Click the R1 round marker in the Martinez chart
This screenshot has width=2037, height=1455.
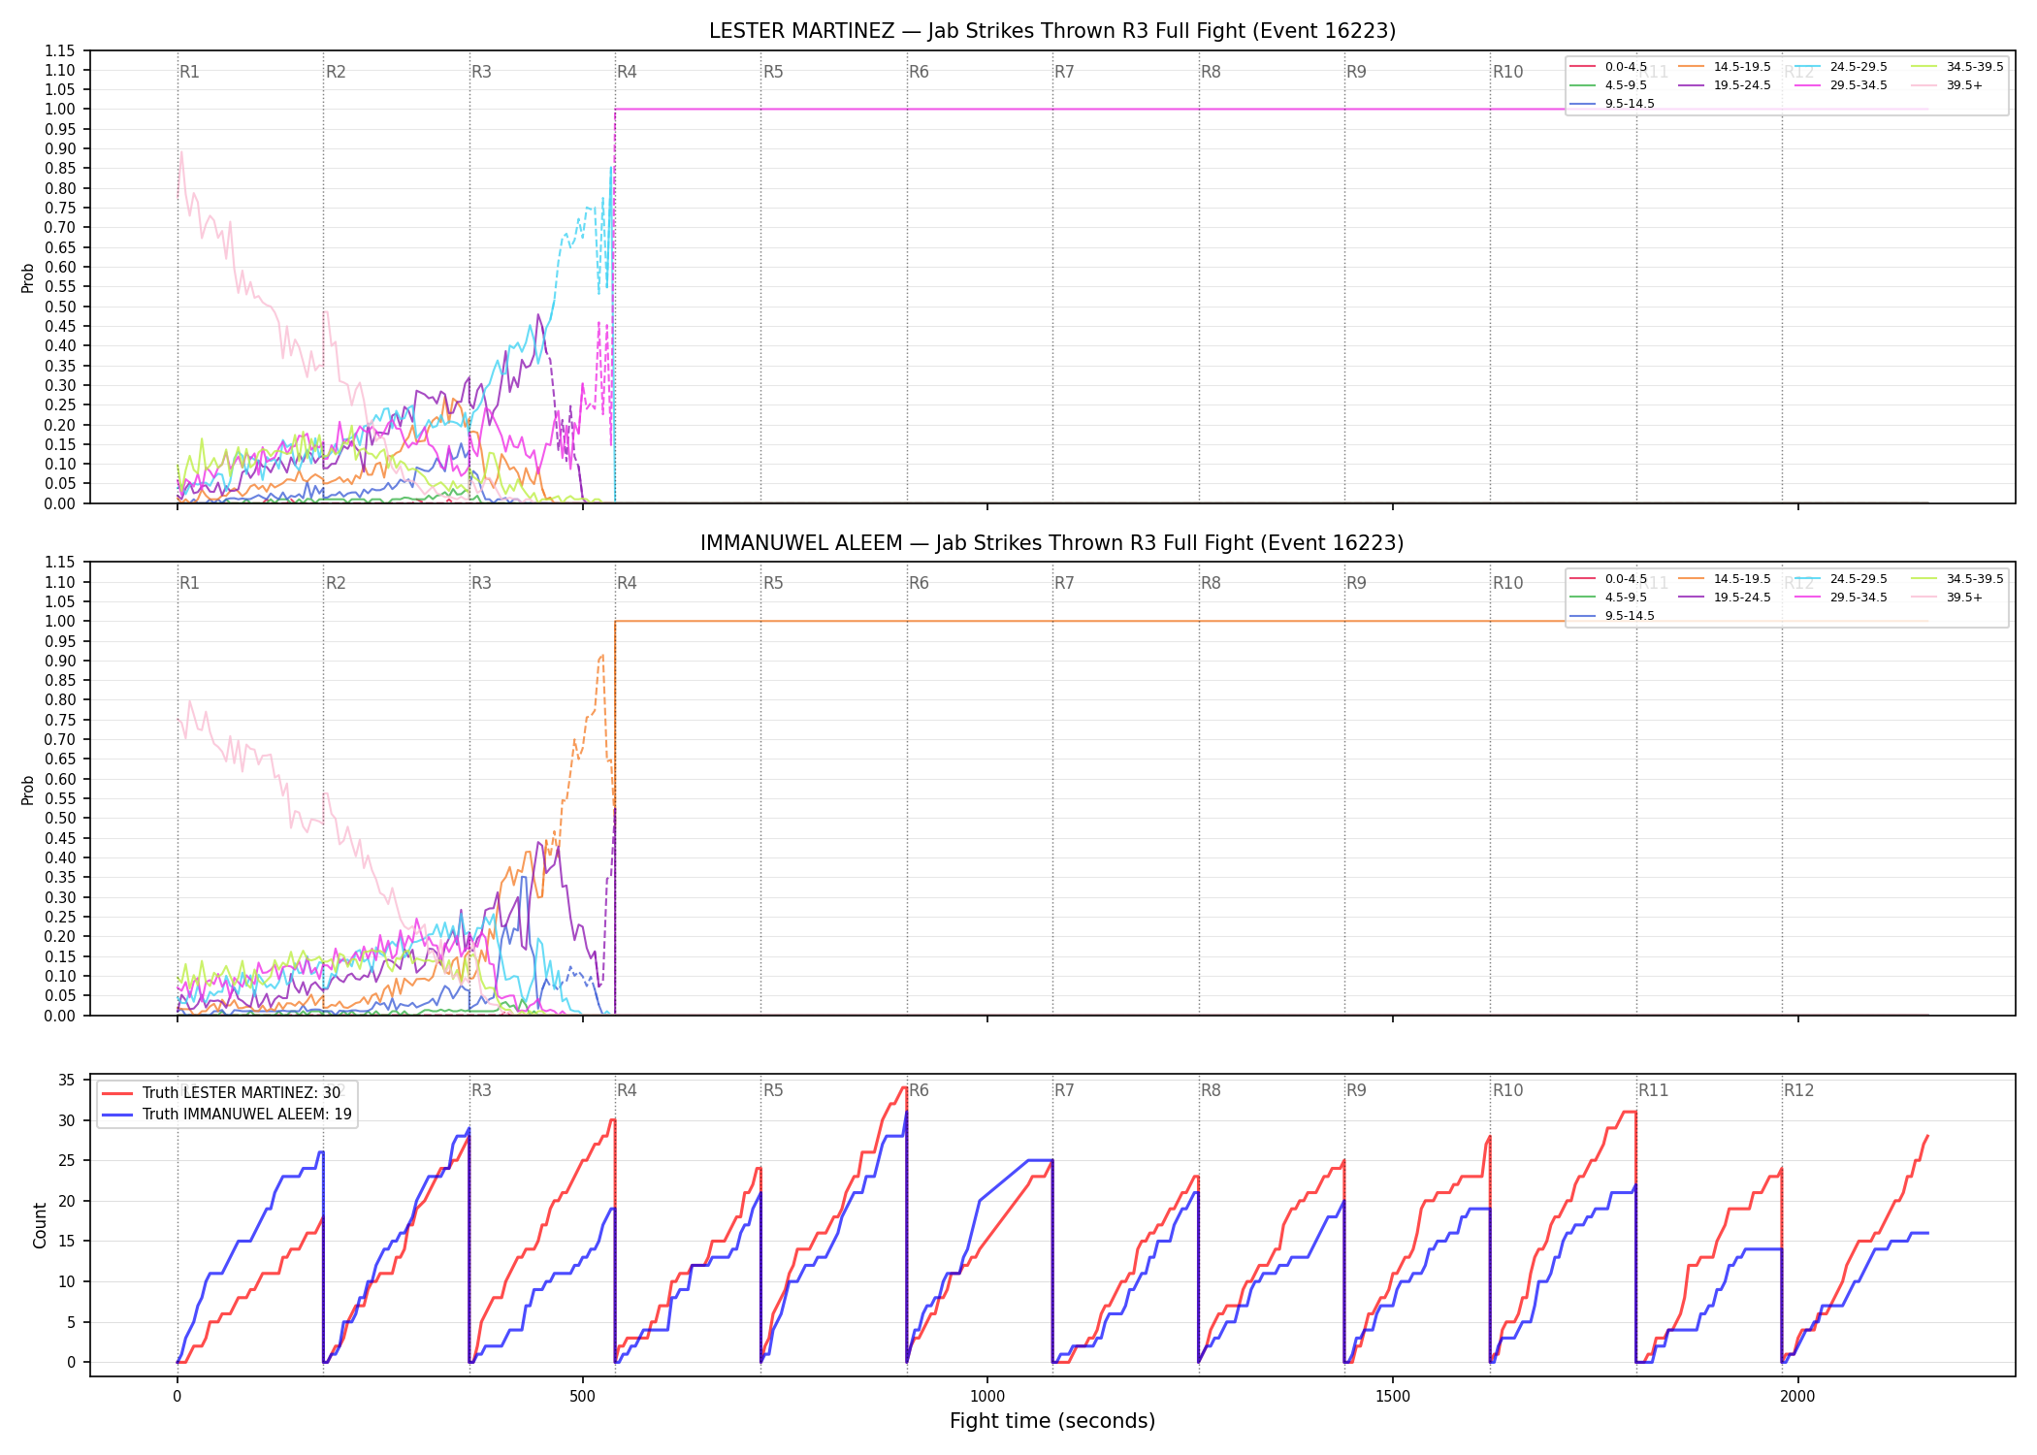(x=189, y=72)
